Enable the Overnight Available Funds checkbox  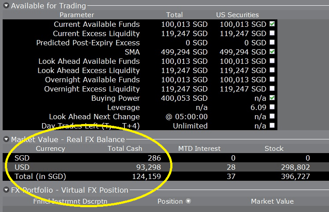pyautogui.click(x=272, y=79)
